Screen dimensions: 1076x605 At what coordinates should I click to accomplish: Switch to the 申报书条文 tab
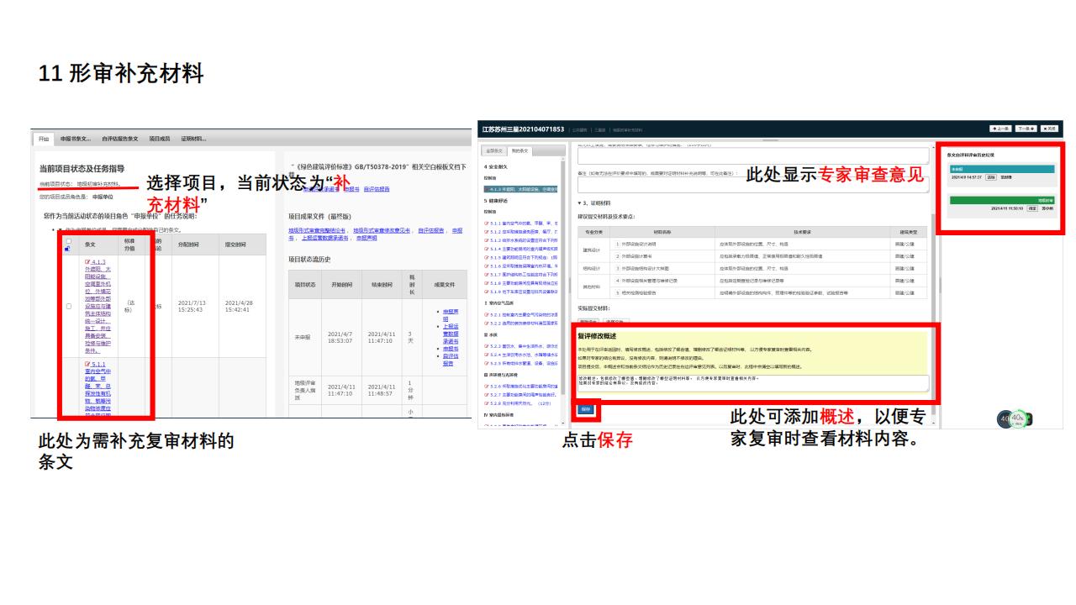(x=75, y=139)
